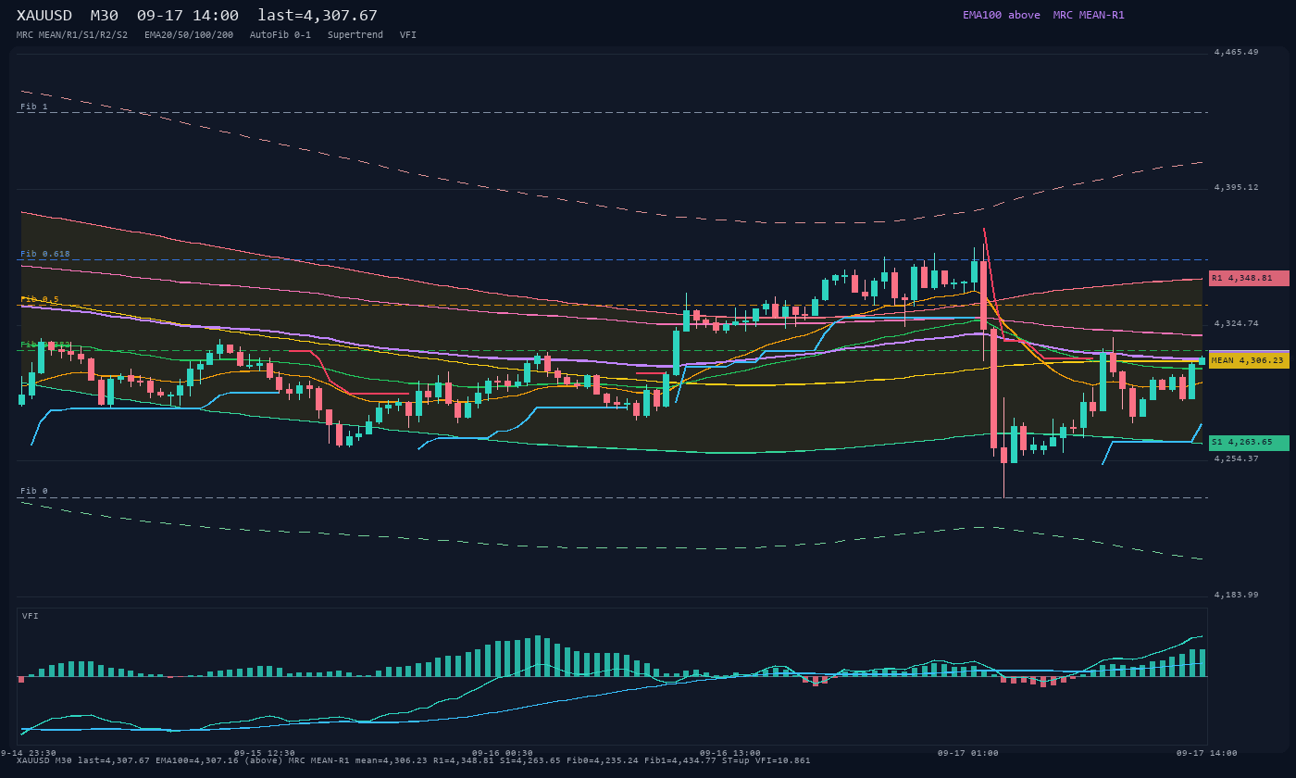
Task: Select the 4,324.74 price axis value
Action: point(1236,323)
